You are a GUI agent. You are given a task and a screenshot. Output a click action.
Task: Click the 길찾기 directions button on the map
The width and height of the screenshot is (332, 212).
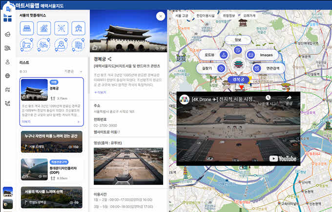pos(213,68)
